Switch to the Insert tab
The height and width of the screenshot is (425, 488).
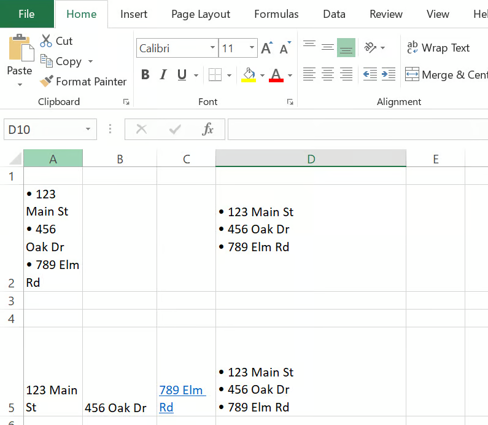(134, 14)
